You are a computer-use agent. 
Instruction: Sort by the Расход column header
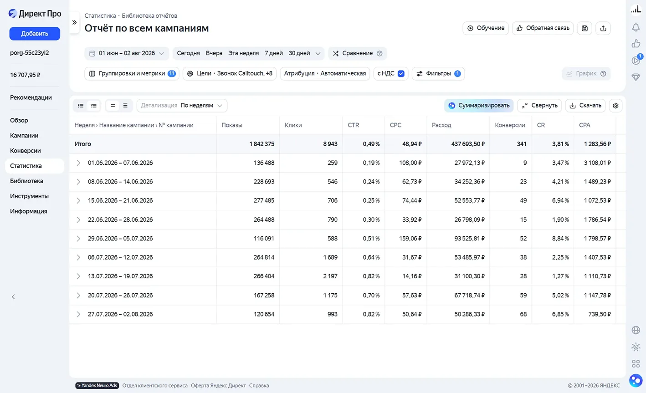441,125
